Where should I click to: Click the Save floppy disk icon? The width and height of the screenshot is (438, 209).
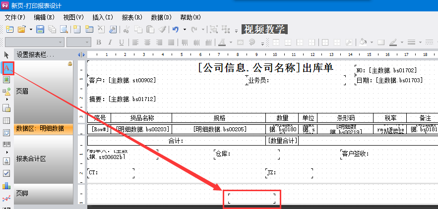click(40, 29)
